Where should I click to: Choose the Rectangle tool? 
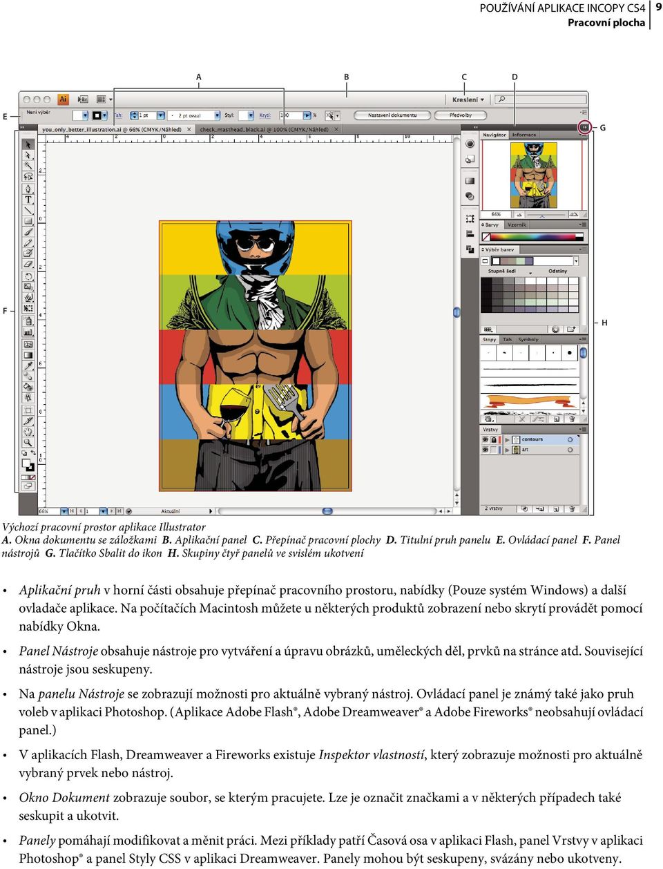coord(28,221)
